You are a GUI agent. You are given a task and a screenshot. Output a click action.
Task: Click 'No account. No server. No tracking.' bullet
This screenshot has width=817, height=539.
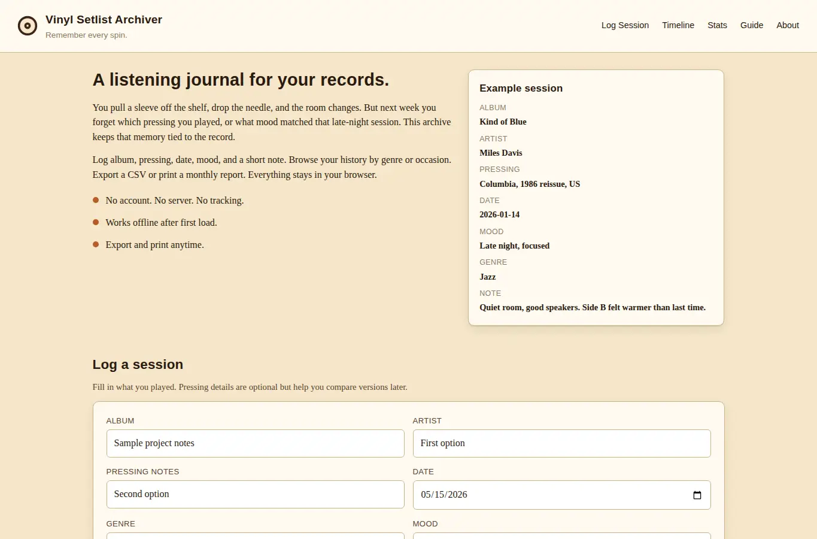click(x=175, y=201)
